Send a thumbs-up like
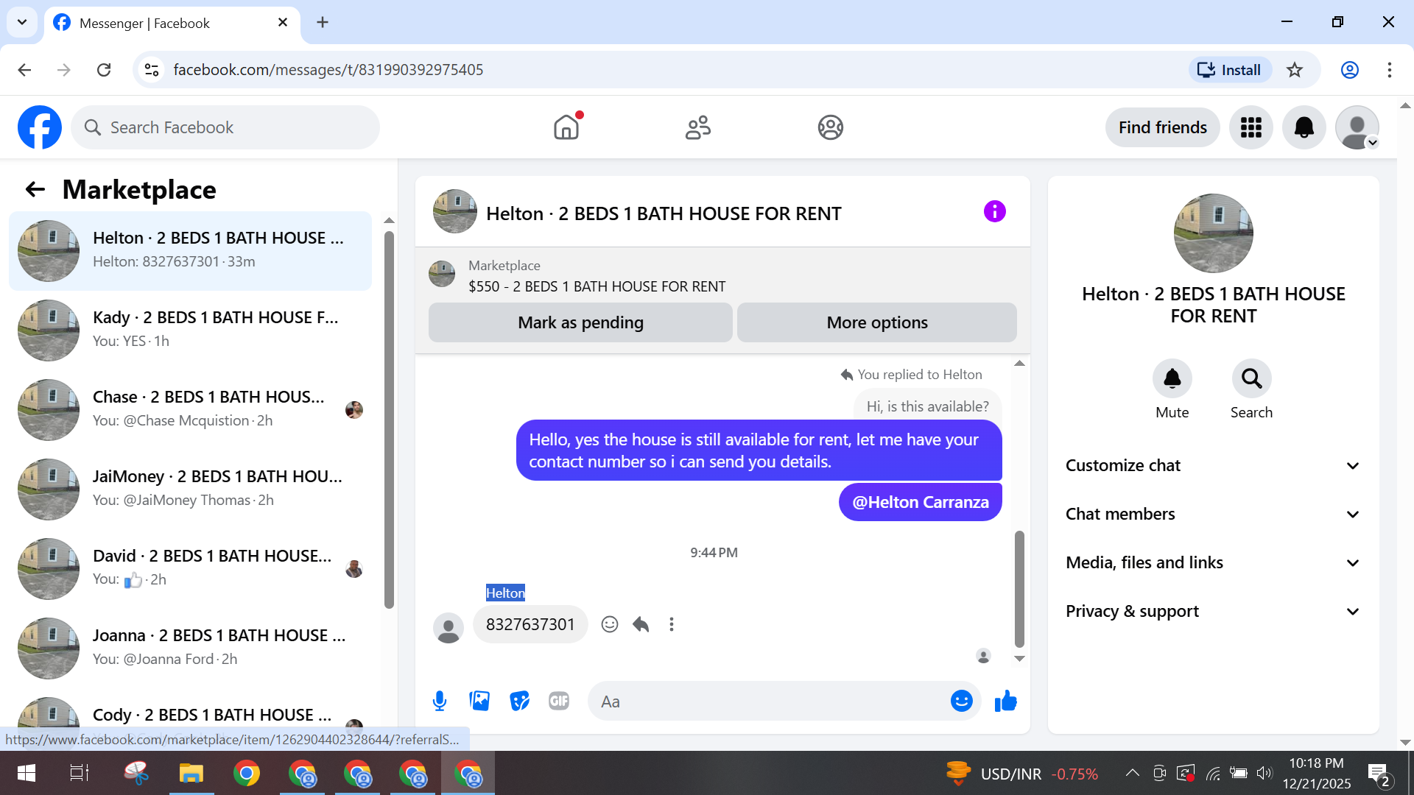1414x795 pixels. pyautogui.click(x=1005, y=701)
